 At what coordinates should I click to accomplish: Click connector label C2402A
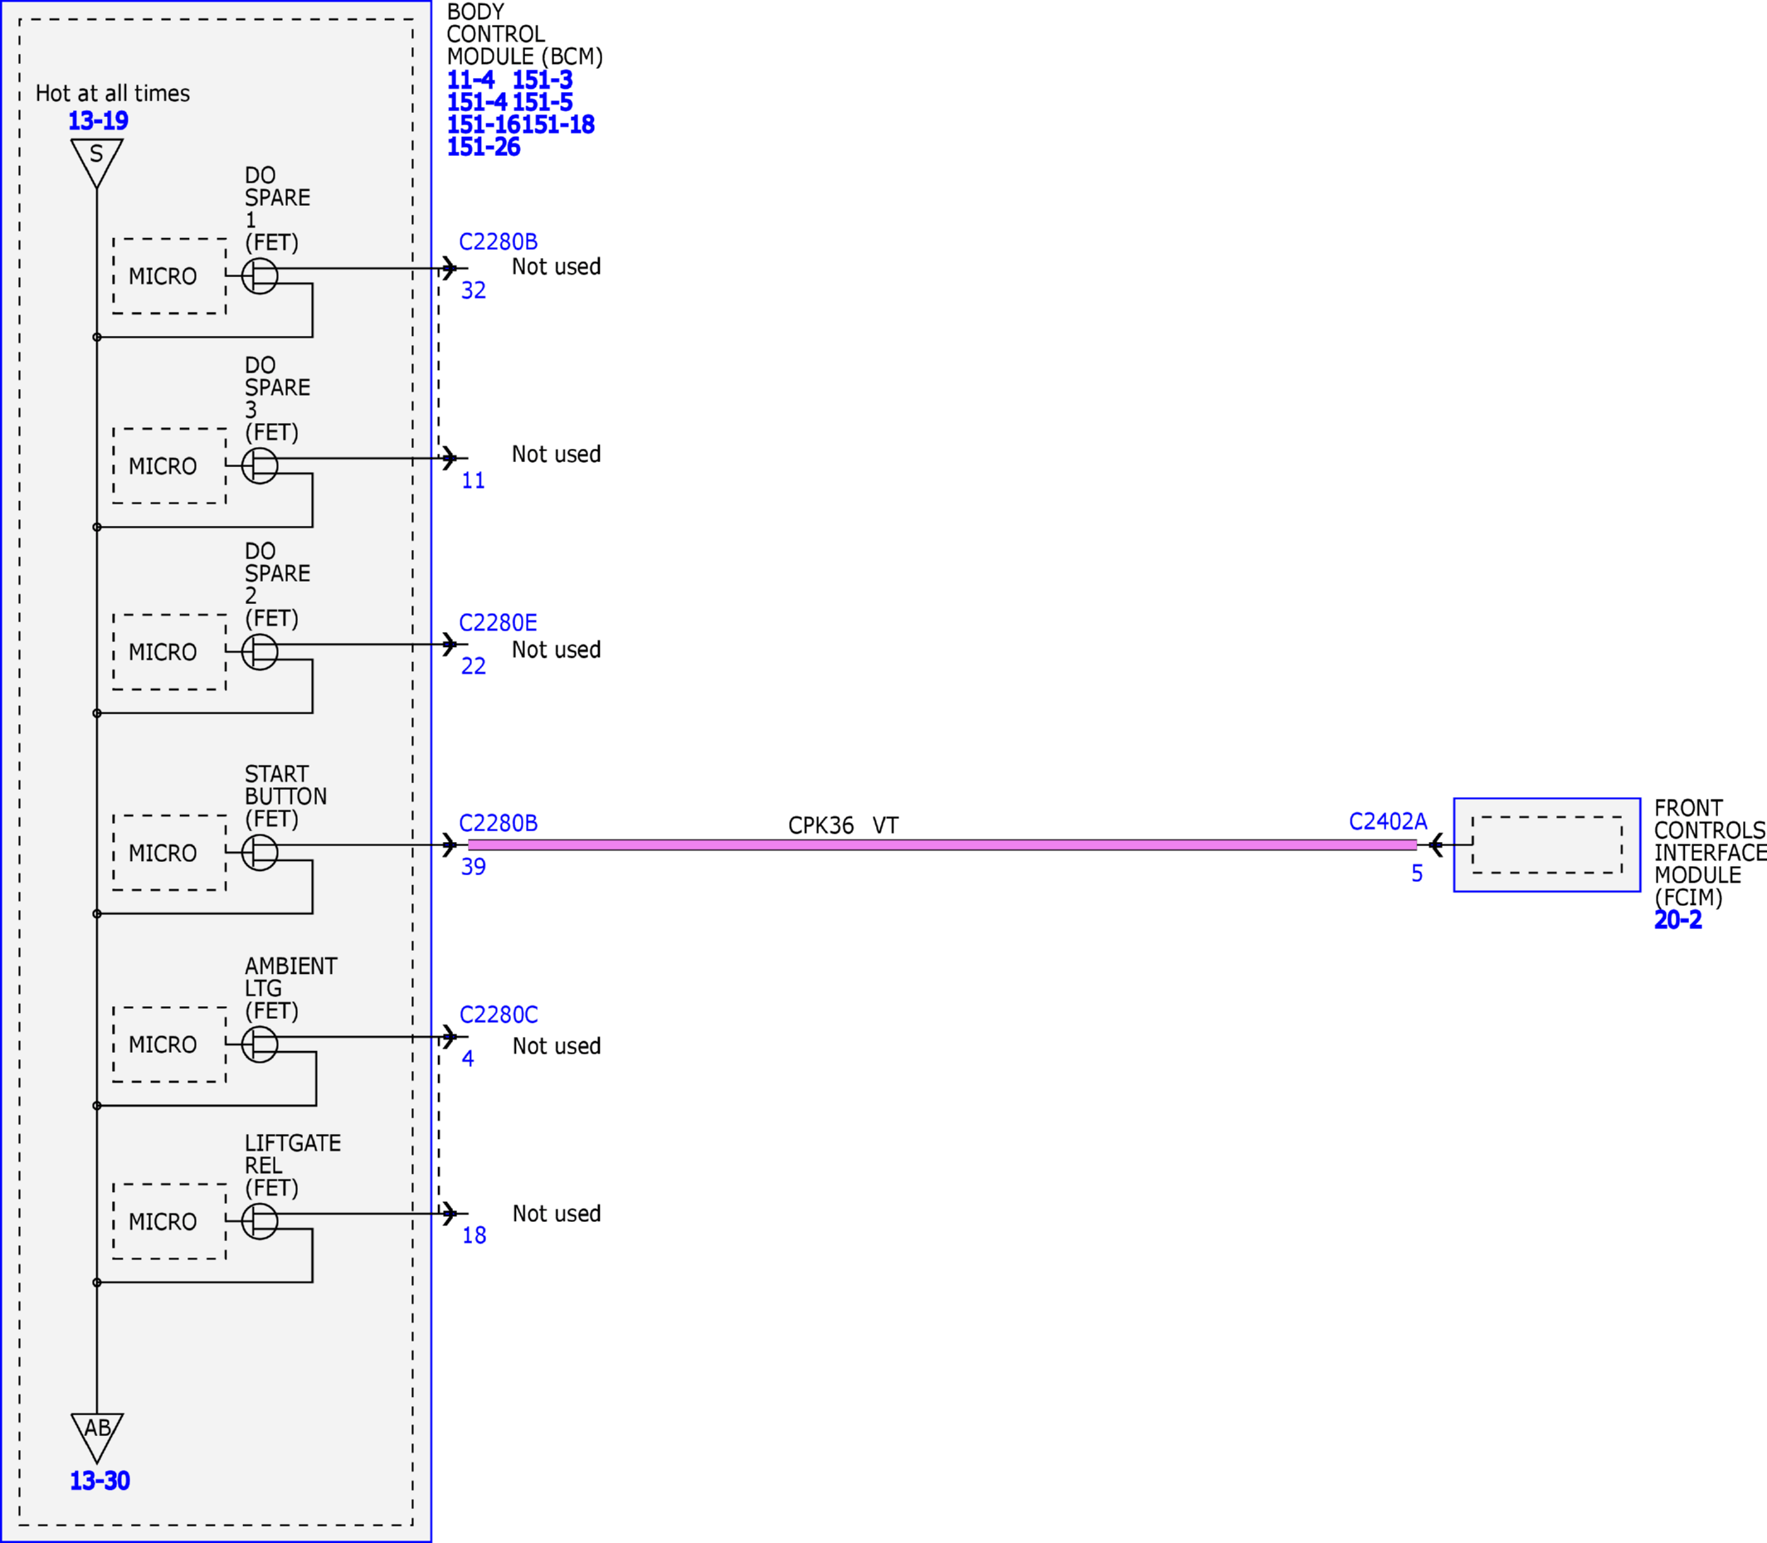(x=1387, y=821)
